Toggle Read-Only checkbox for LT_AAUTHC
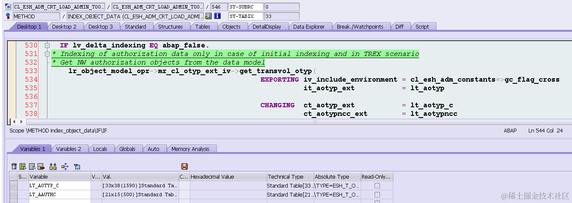The height and width of the screenshot is (203, 572). tap(377, 194)
